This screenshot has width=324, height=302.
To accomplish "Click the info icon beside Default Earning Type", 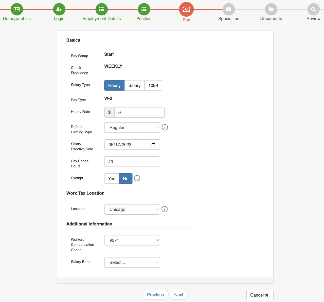I will [x=165, y=127].
